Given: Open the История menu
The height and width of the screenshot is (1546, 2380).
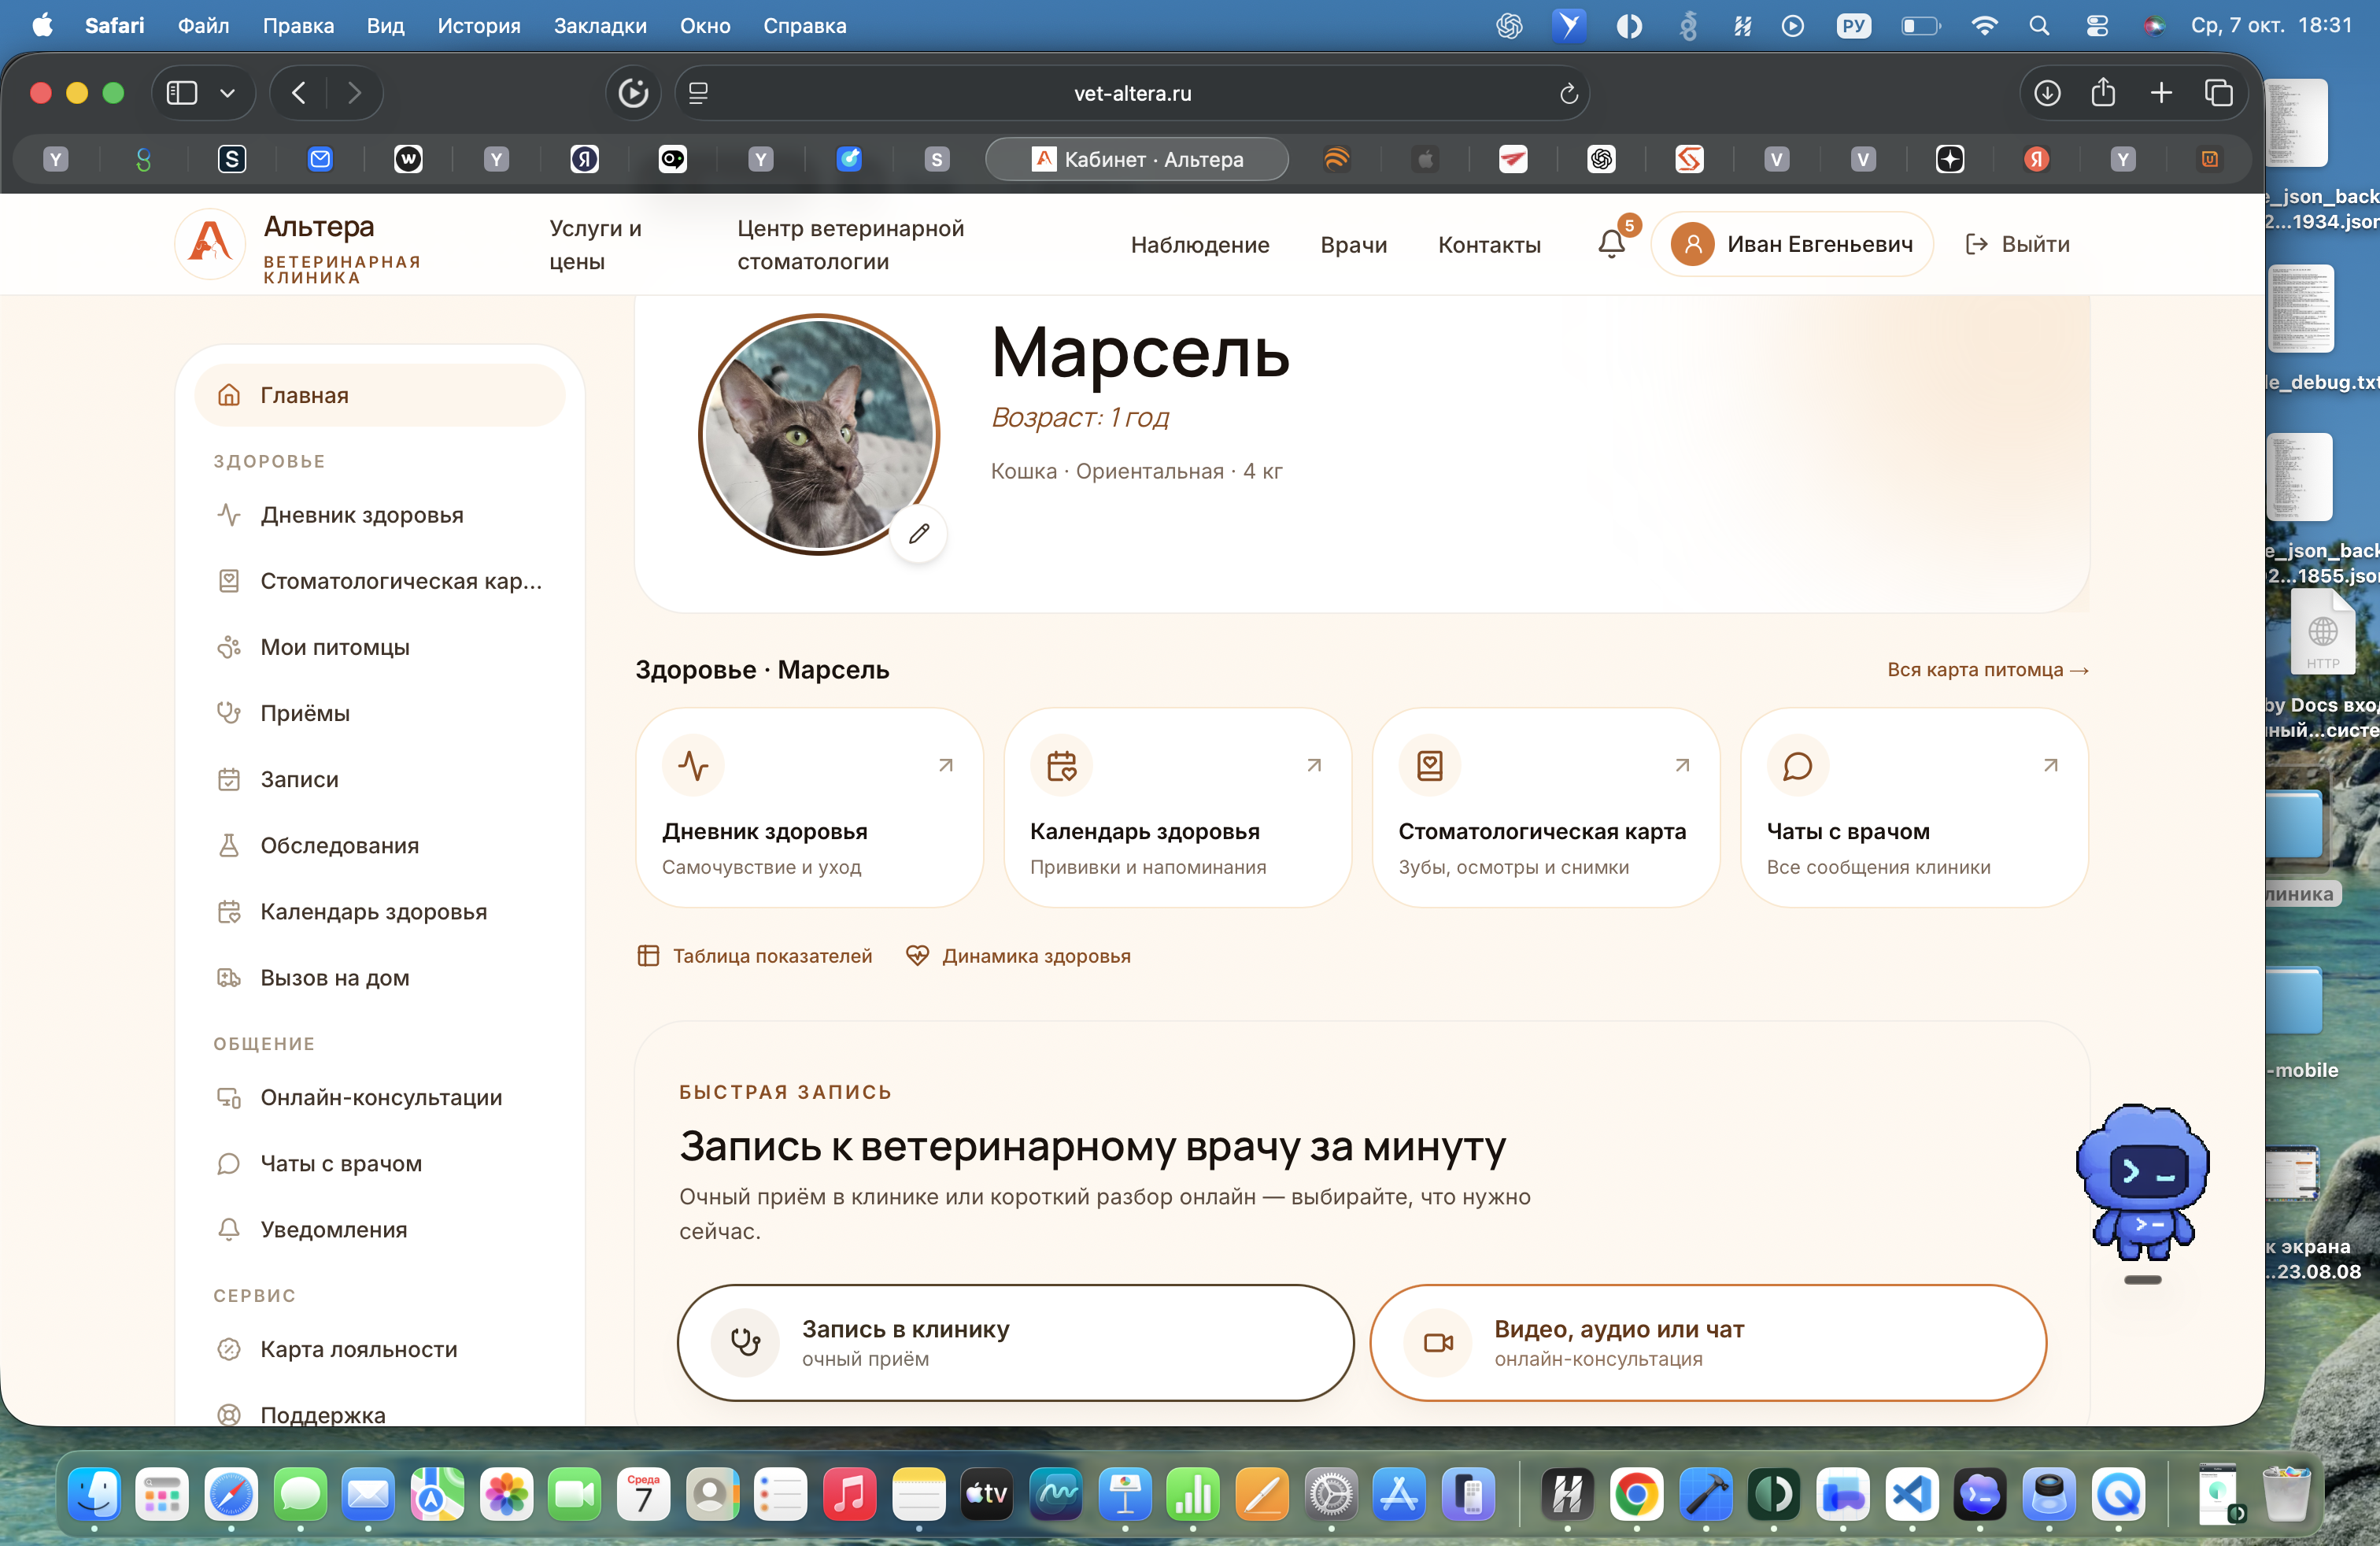Looking at the screenshot, I should 479,26.
